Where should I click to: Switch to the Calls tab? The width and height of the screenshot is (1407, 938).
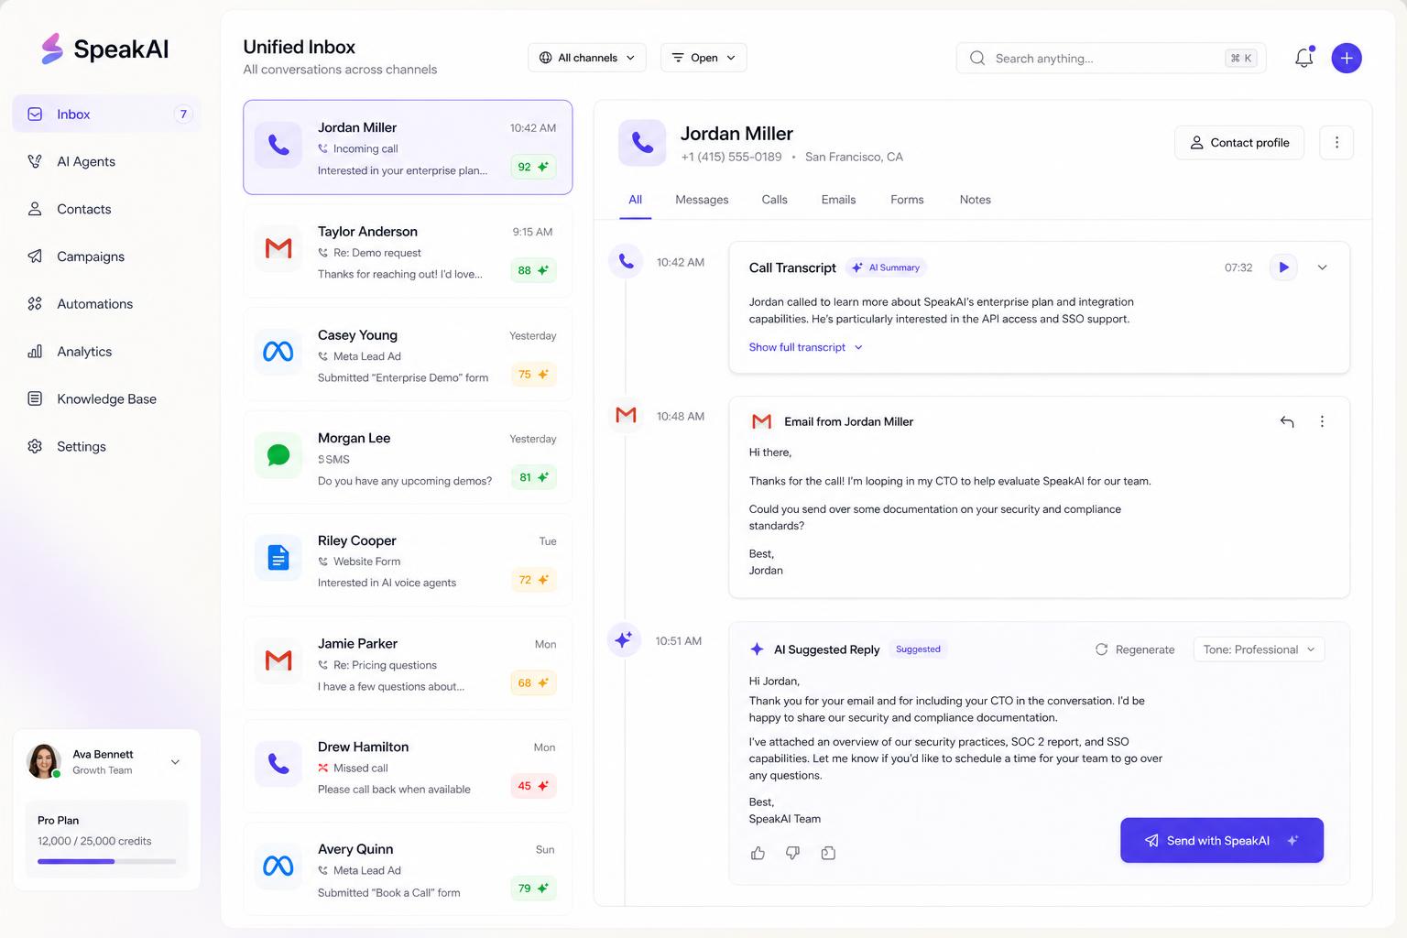[x=774, y=200]
